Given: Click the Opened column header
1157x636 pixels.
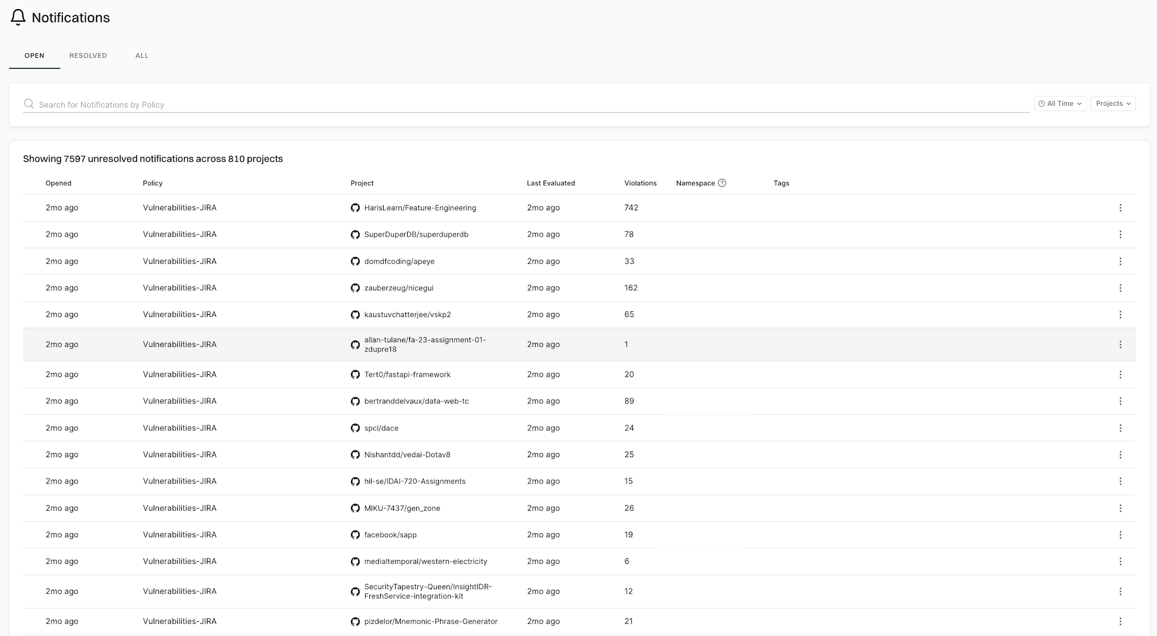Looking at the screenshot, I should [58, 183].
